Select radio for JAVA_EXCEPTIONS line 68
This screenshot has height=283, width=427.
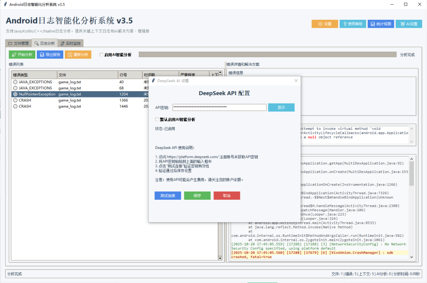[x=15, y=88]
